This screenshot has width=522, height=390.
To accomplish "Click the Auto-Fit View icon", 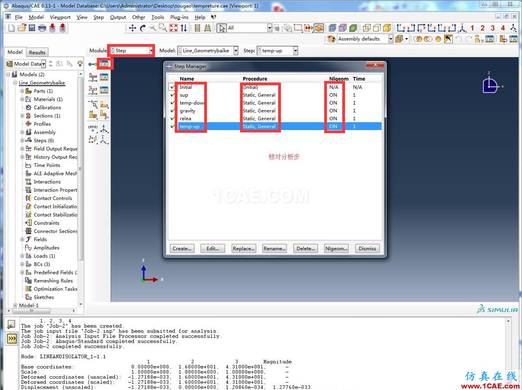I will [x=173, y=28].
